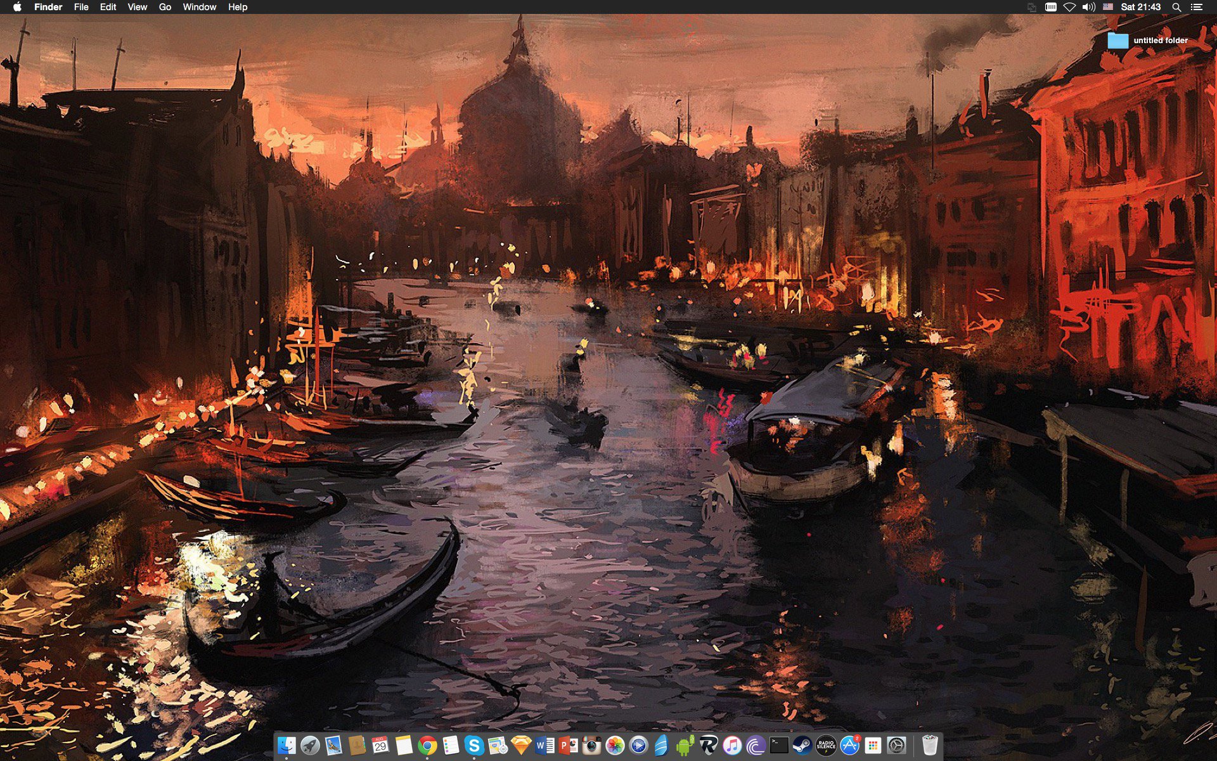
Task: Click the screen mirroring status icon
Action: tap(1032, 7)
